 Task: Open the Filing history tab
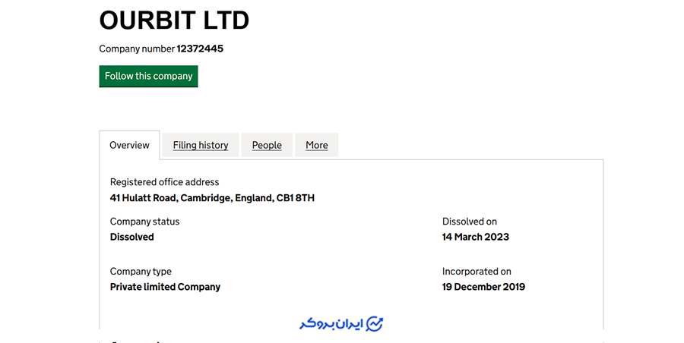pos(201,145)
